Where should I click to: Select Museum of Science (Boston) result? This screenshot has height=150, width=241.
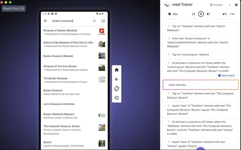[74, 32]
